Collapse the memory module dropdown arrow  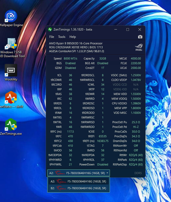coord(108,173)
